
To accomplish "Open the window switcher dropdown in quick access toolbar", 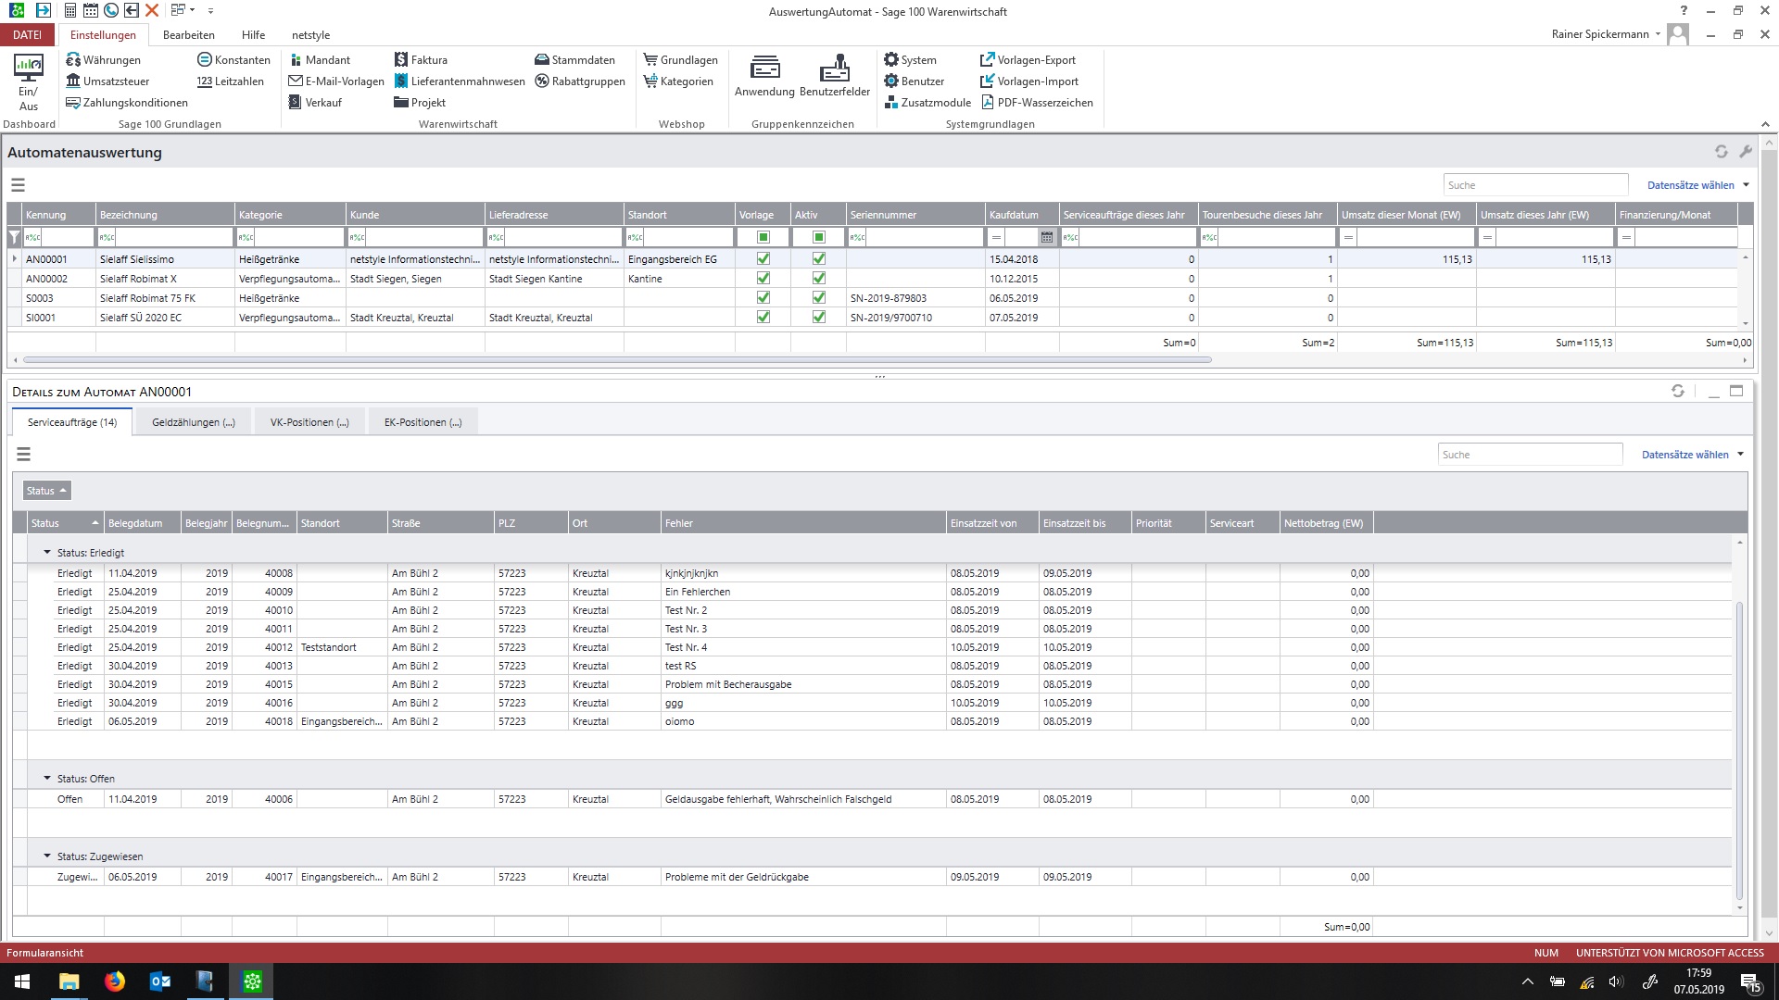I will pyautogui.click(x=183, y=11).
